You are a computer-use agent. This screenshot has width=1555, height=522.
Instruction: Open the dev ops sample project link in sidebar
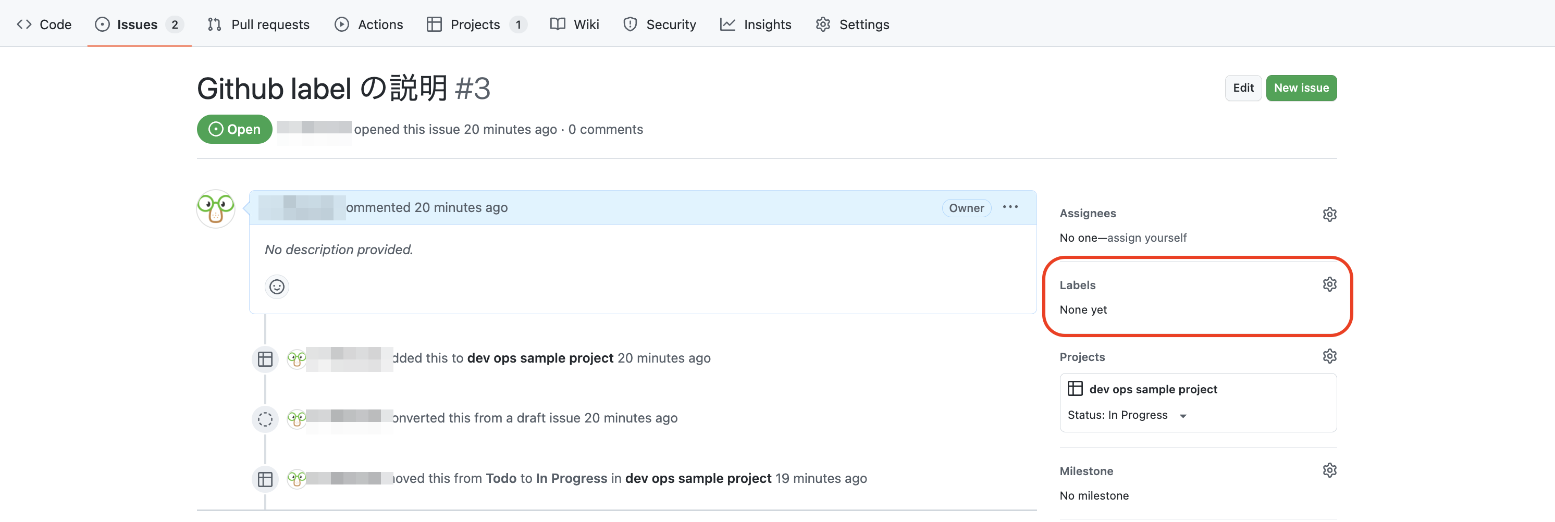tap(1152, 389)
